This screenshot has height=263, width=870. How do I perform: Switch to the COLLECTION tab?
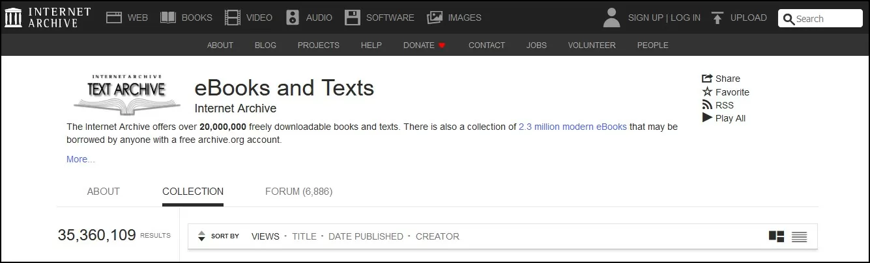(x=193, y=192)
